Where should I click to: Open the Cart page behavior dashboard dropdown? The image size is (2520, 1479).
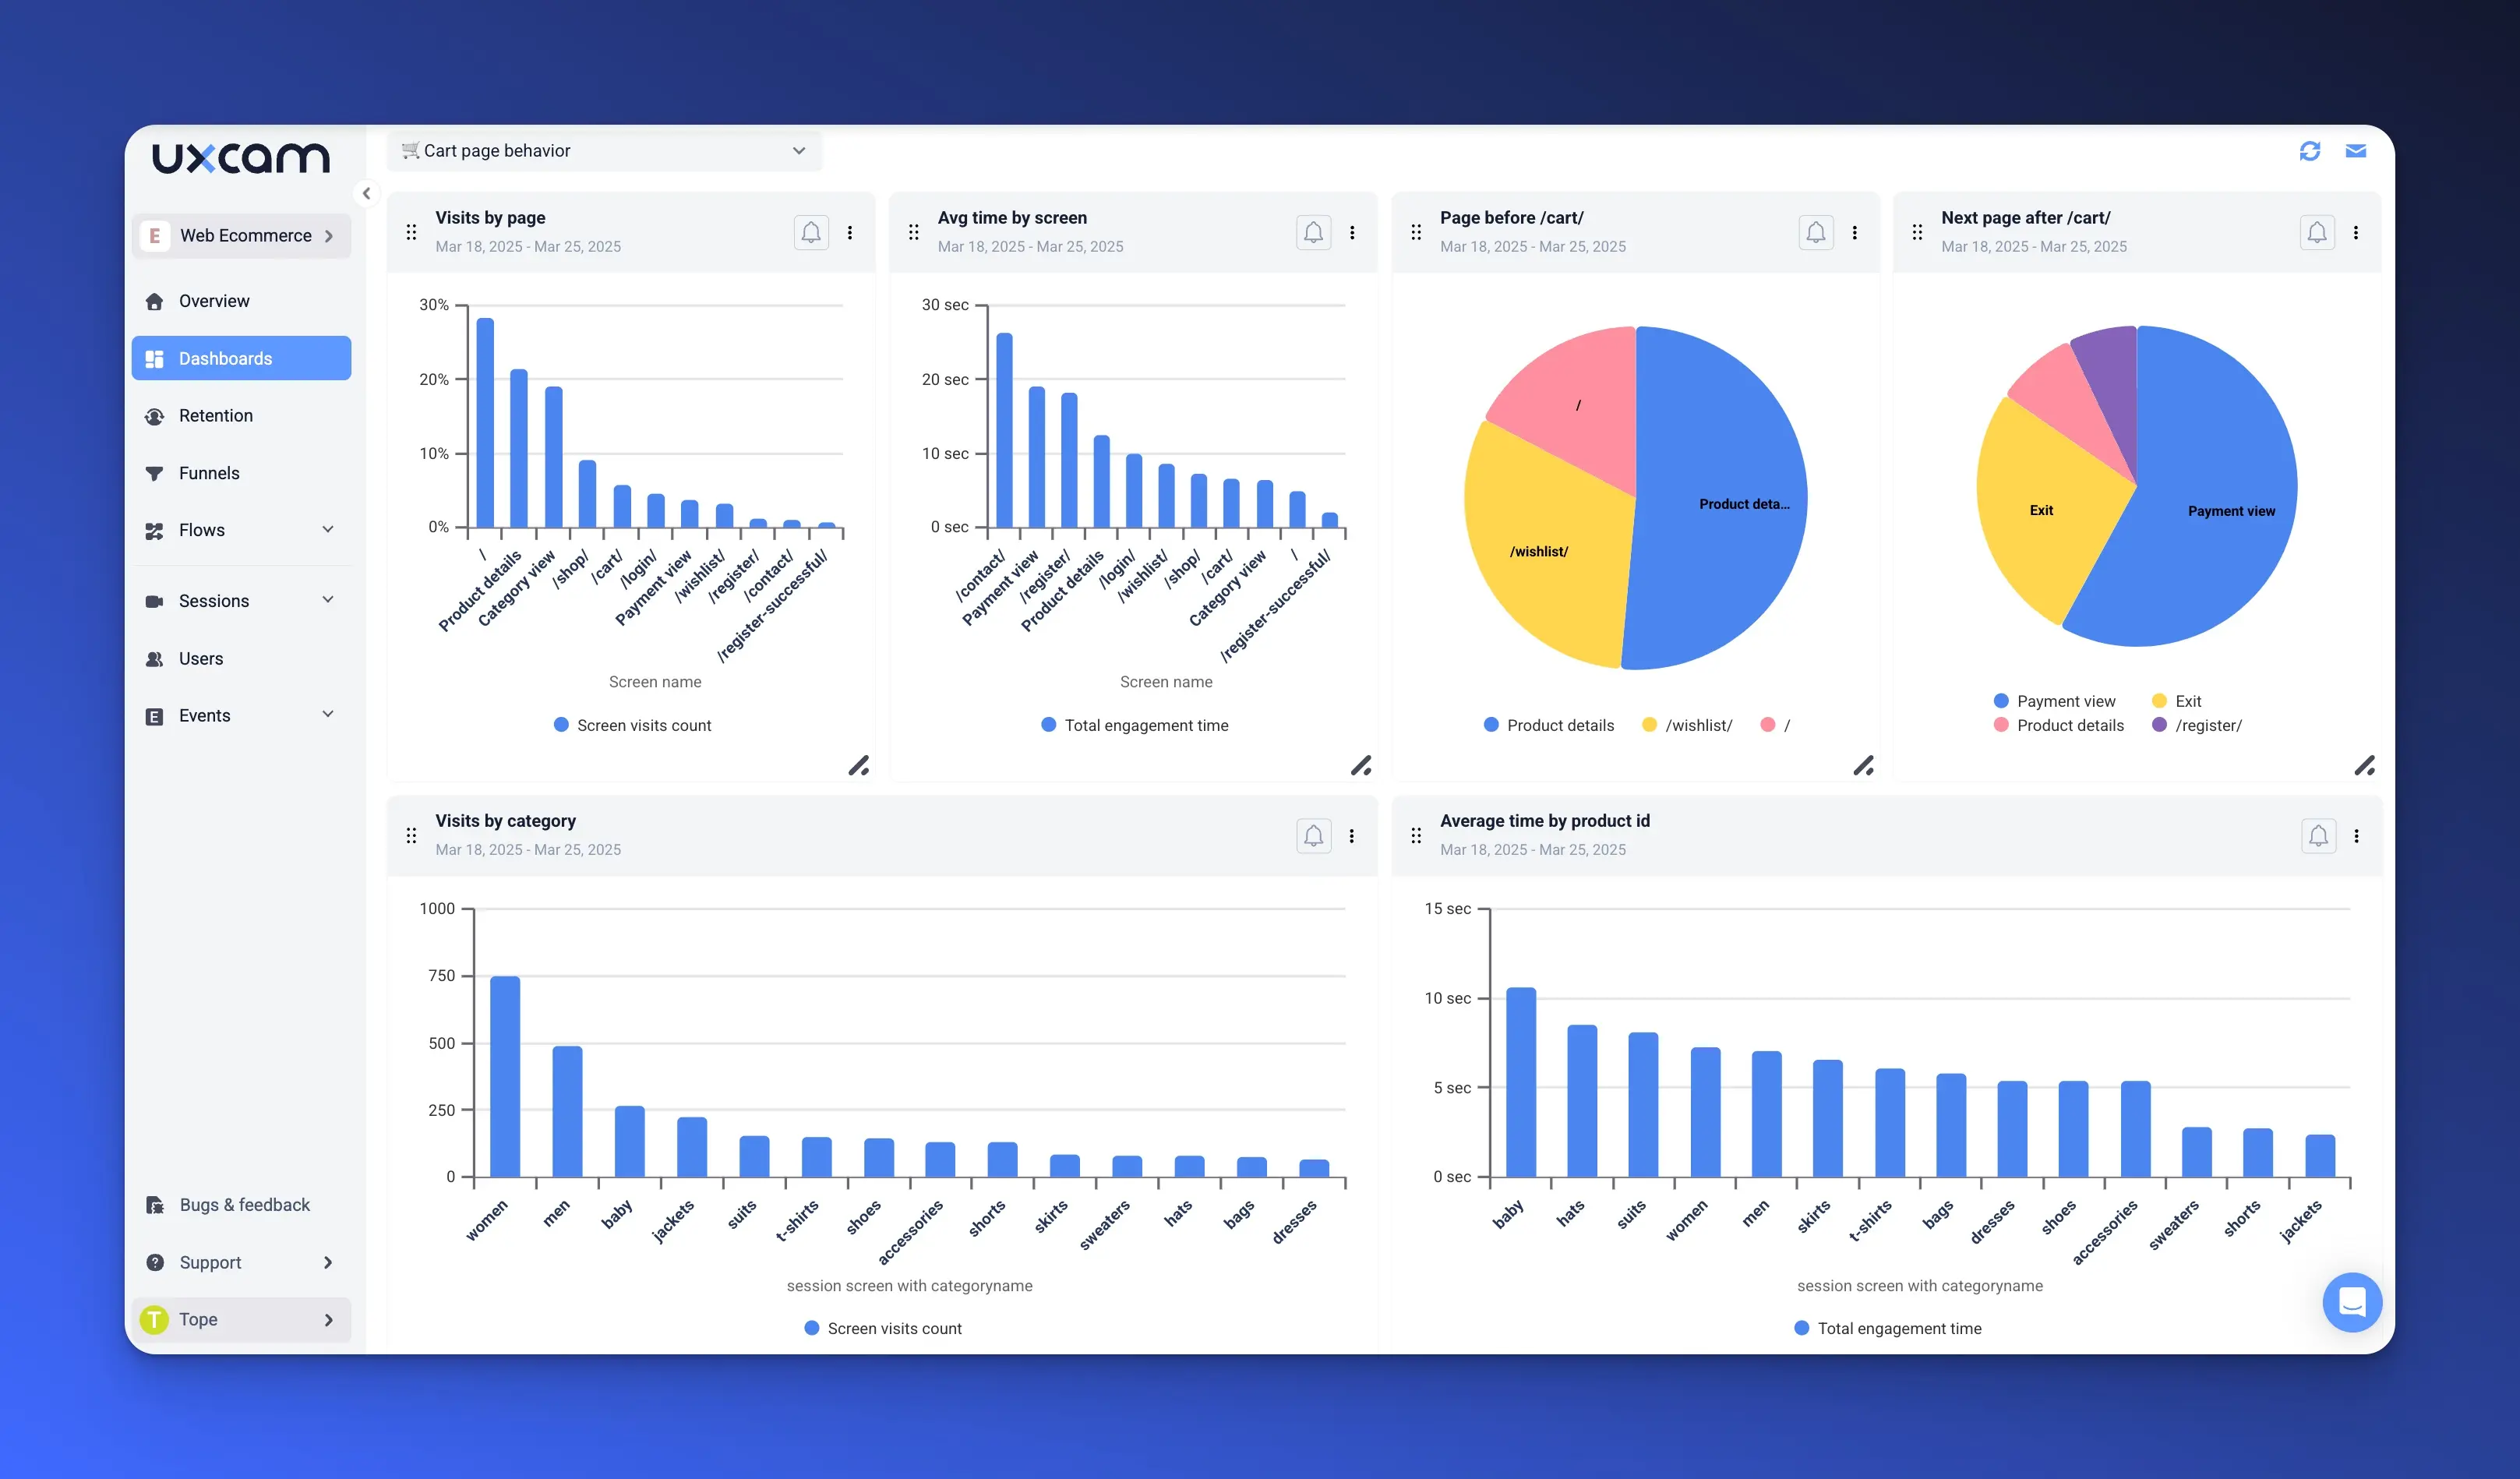click(x=604, y=151)
